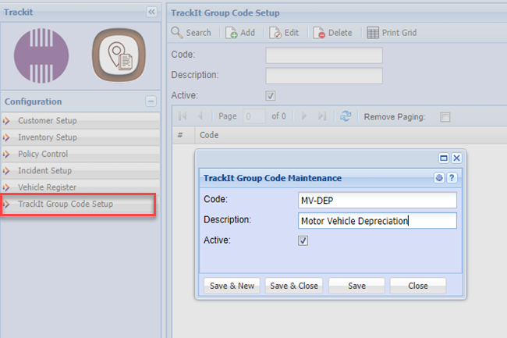Click the Print Grid icon
This screenshot has width=507, height=338.
[x=373, y=33]
